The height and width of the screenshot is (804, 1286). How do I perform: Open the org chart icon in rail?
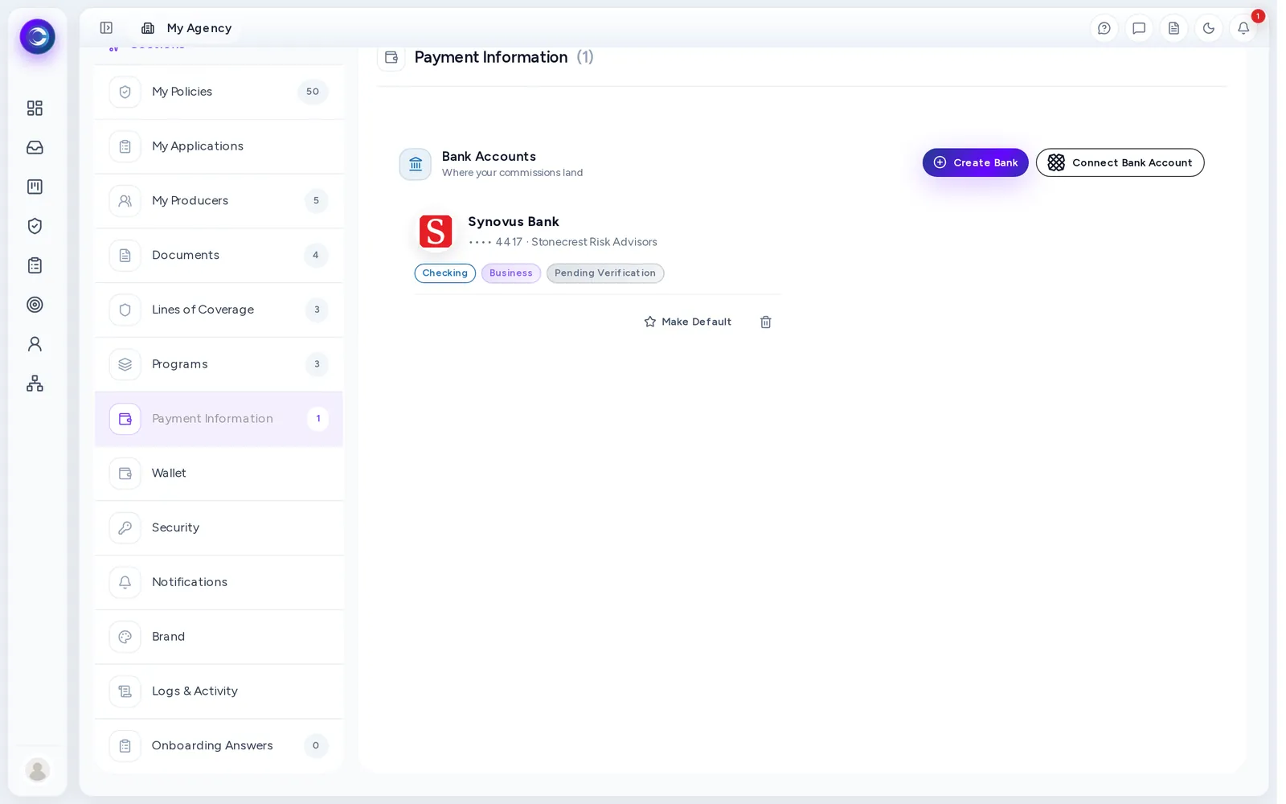[35, 384]
